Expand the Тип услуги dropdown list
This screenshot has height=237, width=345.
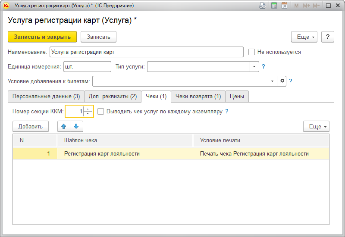pos(254,66)
